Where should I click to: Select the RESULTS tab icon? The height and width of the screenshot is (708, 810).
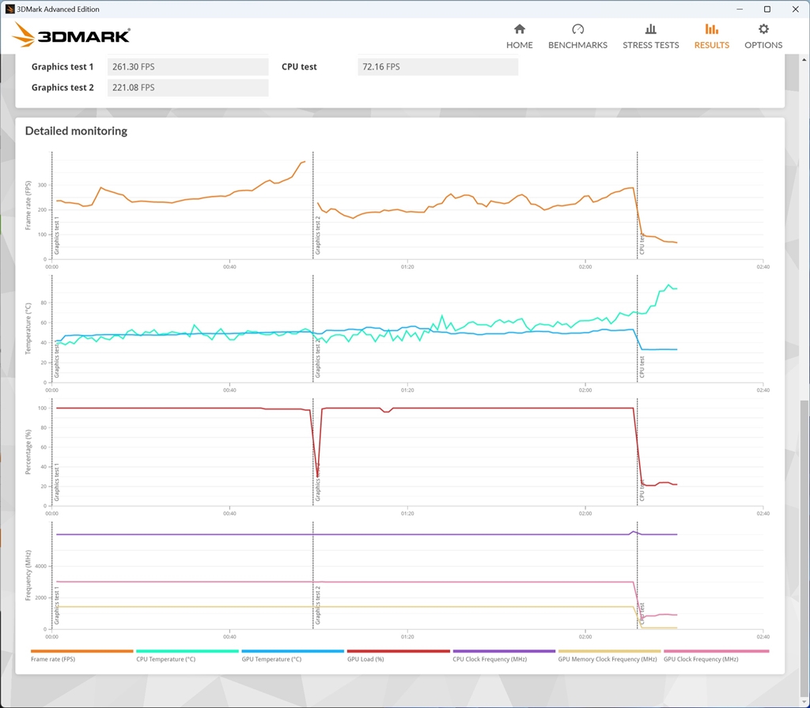coord(711,29)
